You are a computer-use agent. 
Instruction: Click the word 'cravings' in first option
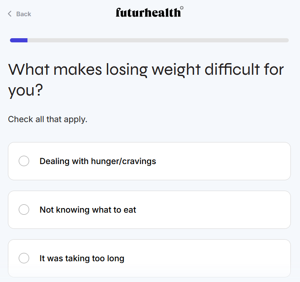(139, 161)
